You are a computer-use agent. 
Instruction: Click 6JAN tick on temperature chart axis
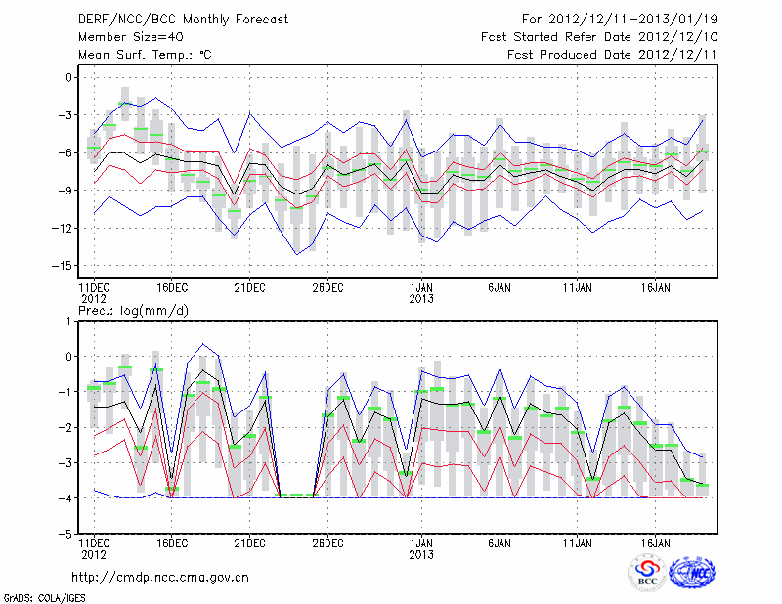click(500, 287)
